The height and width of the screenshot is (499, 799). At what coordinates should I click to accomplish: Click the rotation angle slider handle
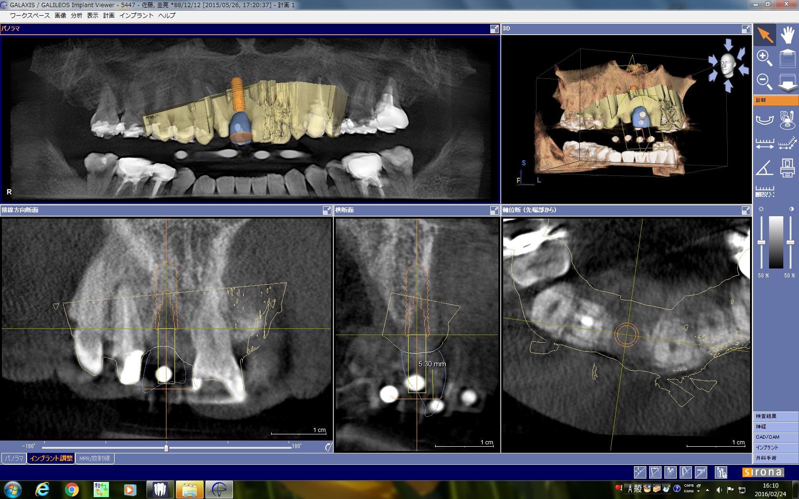point(166,448)
